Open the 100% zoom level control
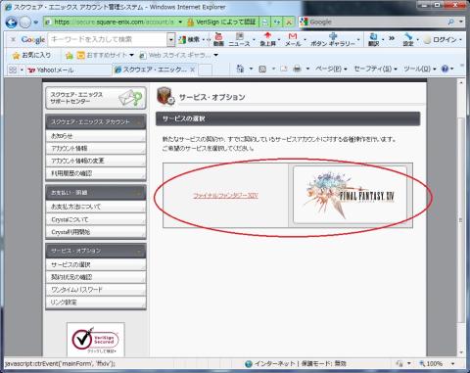470x373 pixels. pyautogui.click(x=437, y=363)
